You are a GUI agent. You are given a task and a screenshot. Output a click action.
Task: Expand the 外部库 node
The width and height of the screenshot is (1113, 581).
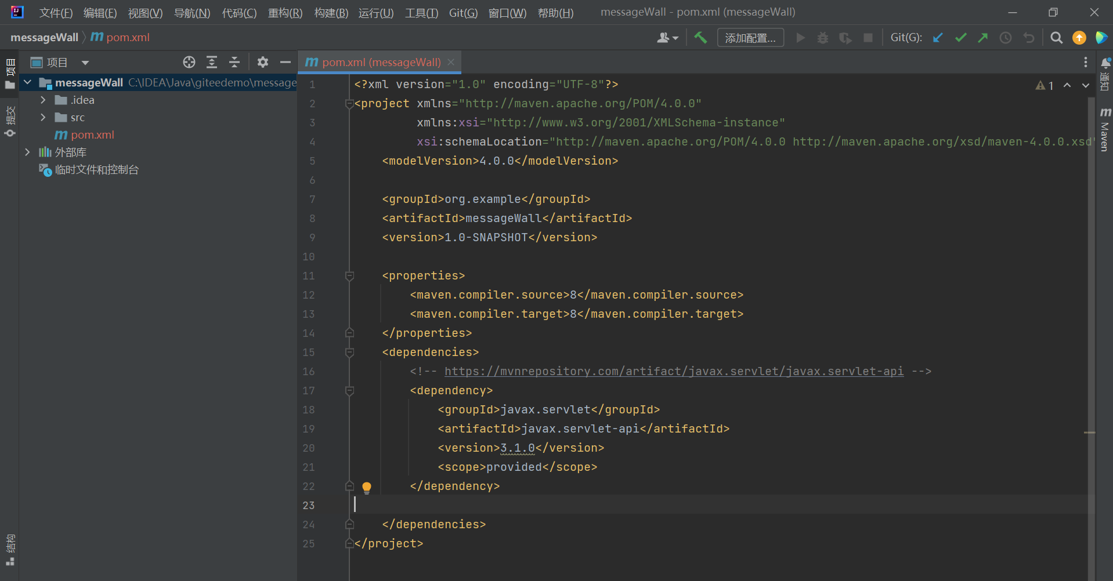pos(27,152)
